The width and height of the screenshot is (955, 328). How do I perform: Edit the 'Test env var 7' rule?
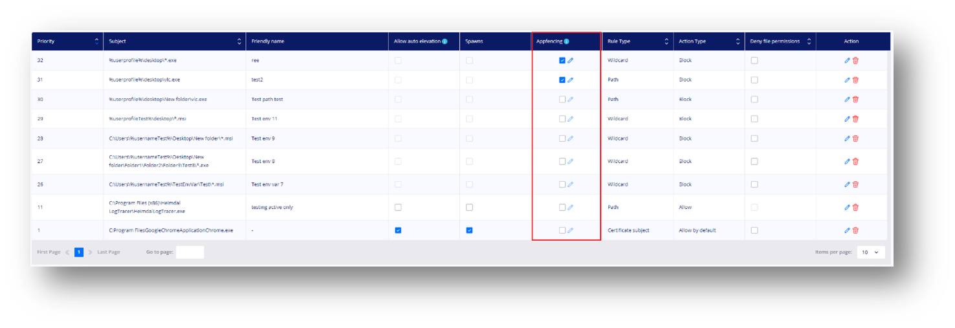tap(847, 184)
